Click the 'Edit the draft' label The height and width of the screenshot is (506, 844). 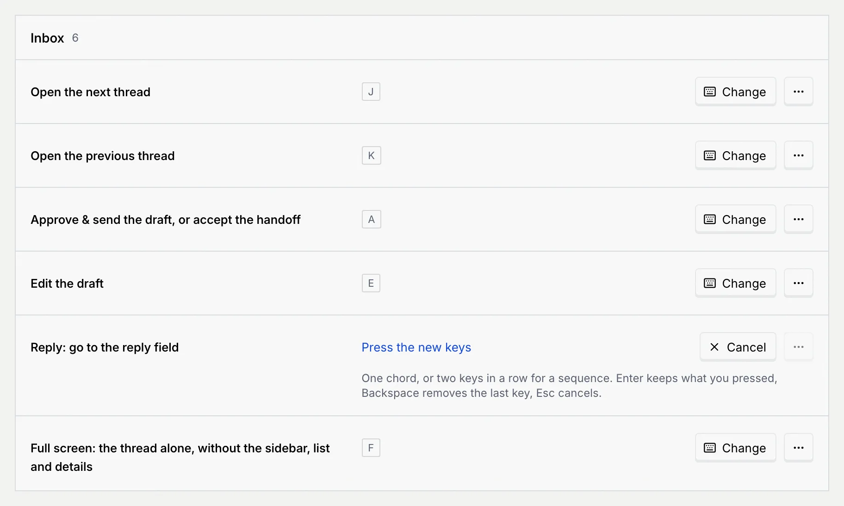click(x=67, y=284)
